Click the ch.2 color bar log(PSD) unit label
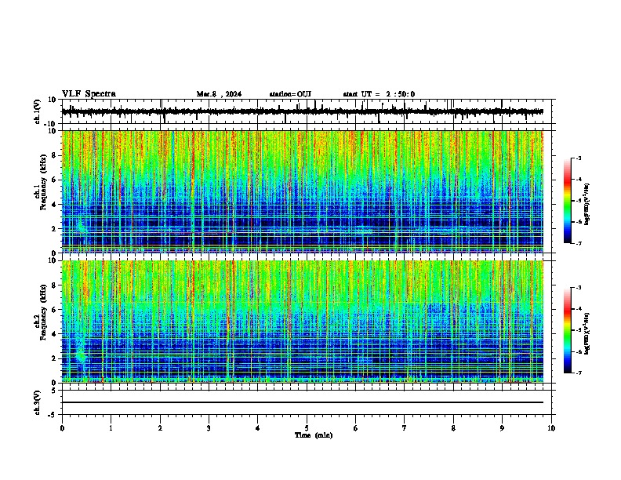The width and height of the screenshot is (621, 480). point(586,333)
